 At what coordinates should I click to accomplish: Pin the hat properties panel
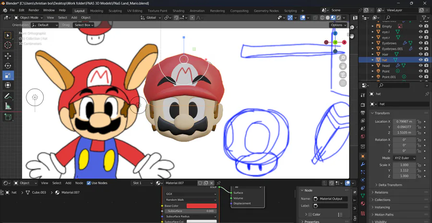pyautogui.click(x=427, y=94)
